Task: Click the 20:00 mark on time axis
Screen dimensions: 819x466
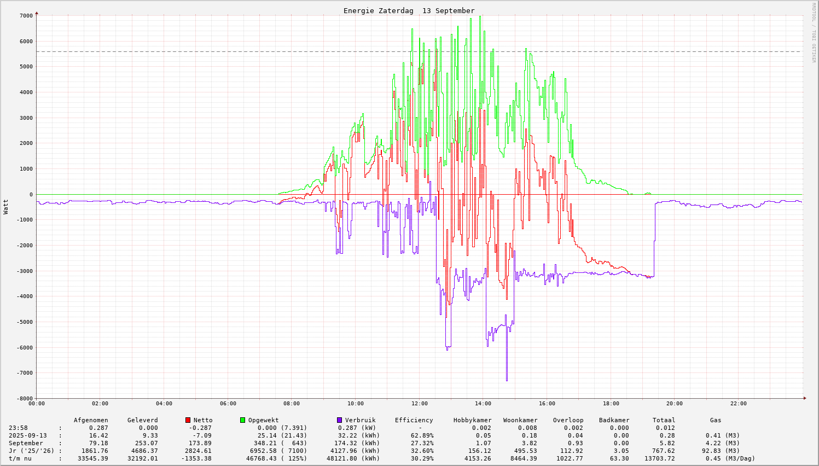Action: (x=675, y=404)
